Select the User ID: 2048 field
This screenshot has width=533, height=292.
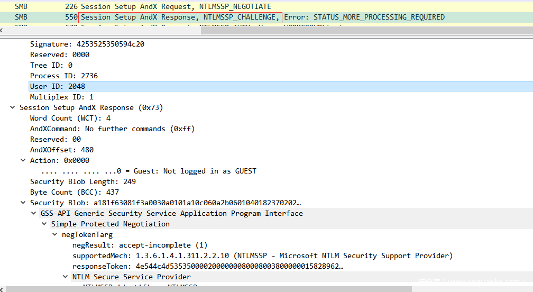click(x=281, y=86)
